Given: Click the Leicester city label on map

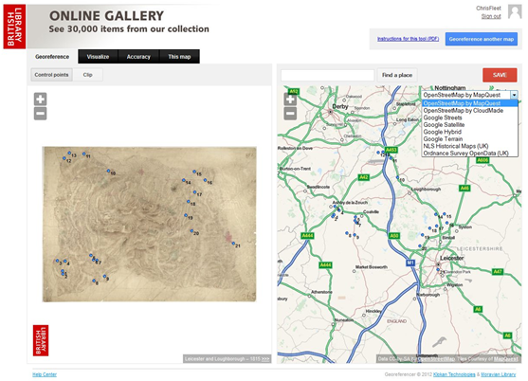Looking at the screenshot, I should (452, 258).
